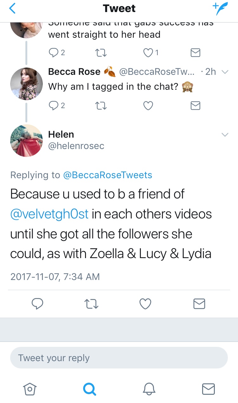The height and width of the screenshot is (403, 238).
Task: Retweet the "went straight to her head" tweet
Action: [x=101, y=53]
